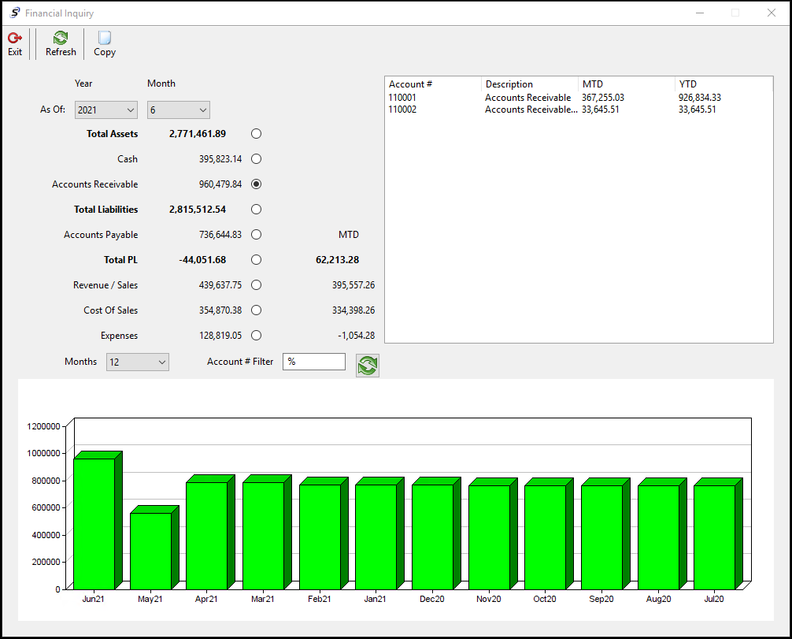This screenshot has width=792, height=639.
Task: Sort by the Account # column header
Action: pyautogui.click(x=433, y=84)
